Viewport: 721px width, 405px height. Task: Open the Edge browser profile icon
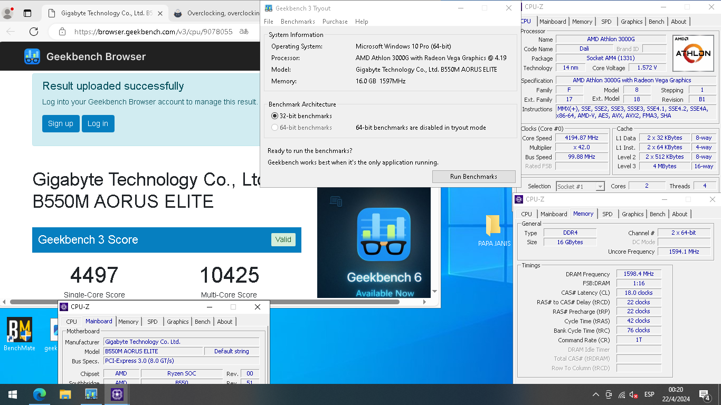coord(8,13)
